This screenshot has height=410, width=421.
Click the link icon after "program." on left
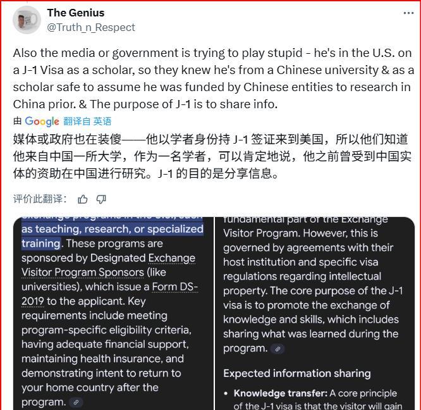pyautogui.click(x=76, y=402)
